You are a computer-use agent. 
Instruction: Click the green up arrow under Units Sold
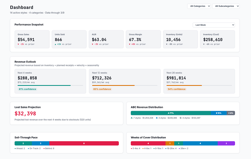click(55, 44)
